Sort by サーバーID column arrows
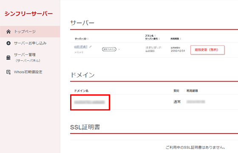This screenshot has width=238, height=153. click(88, 39)
